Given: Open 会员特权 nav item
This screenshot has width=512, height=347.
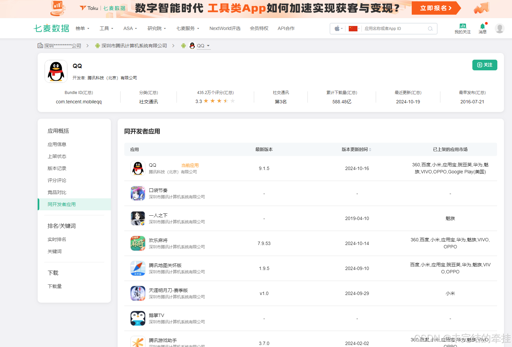Looking at the screenshot, I should point(259,28).
